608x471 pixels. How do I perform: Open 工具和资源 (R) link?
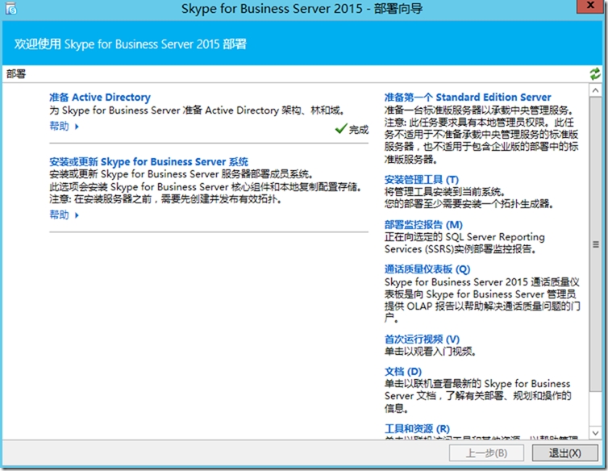coord(417,429)
